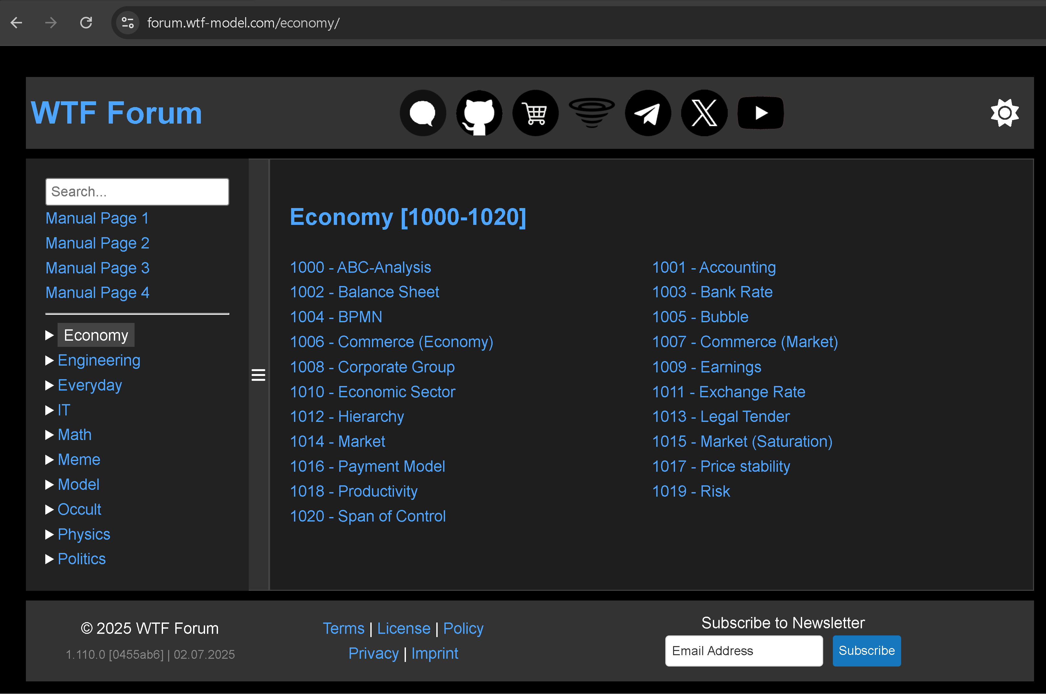1046x694 pixels.
Task: Open Manual Page 4
Action: click(x=97, y=292)
